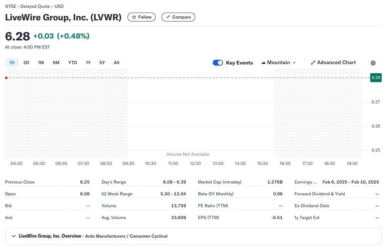Click the NYSE - Delayed Quote text

(x=27, y=6)
